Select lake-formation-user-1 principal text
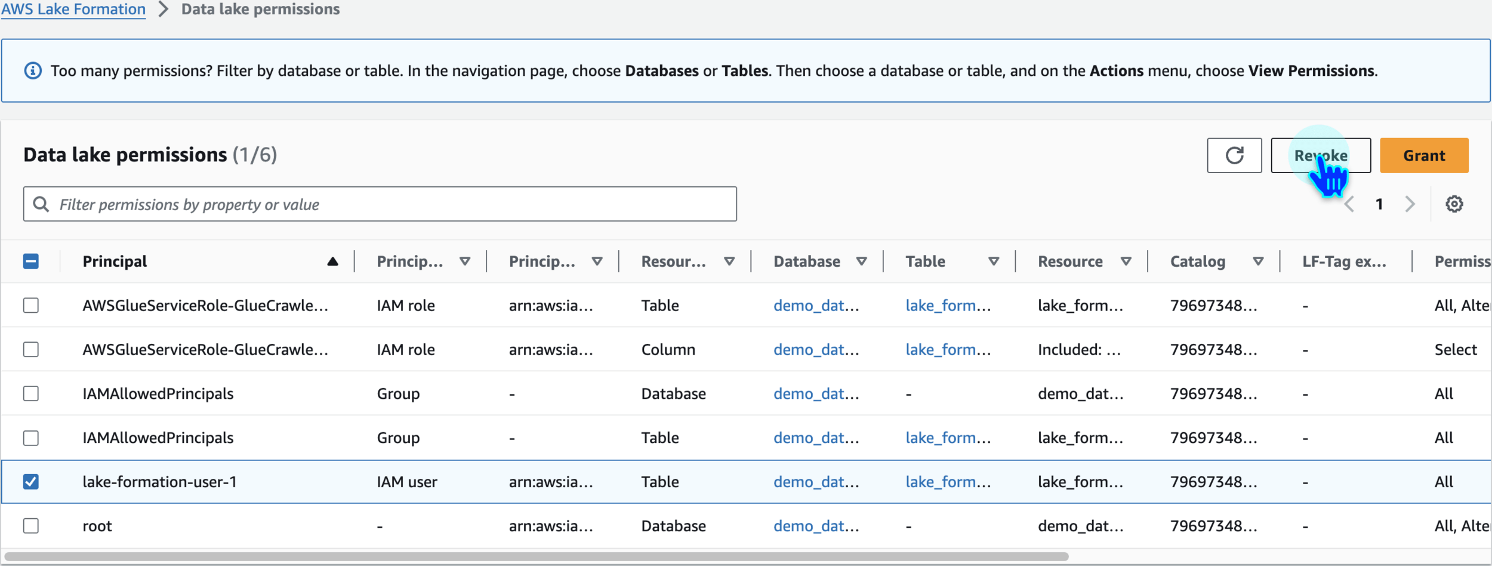1492x566 pixels. 159,482
